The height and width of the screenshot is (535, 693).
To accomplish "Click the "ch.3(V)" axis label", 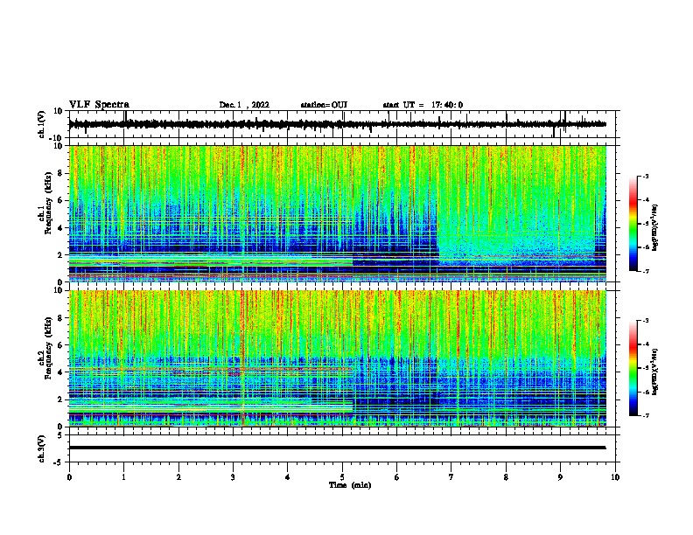I will pyautogui.click(x=42, y=448).
